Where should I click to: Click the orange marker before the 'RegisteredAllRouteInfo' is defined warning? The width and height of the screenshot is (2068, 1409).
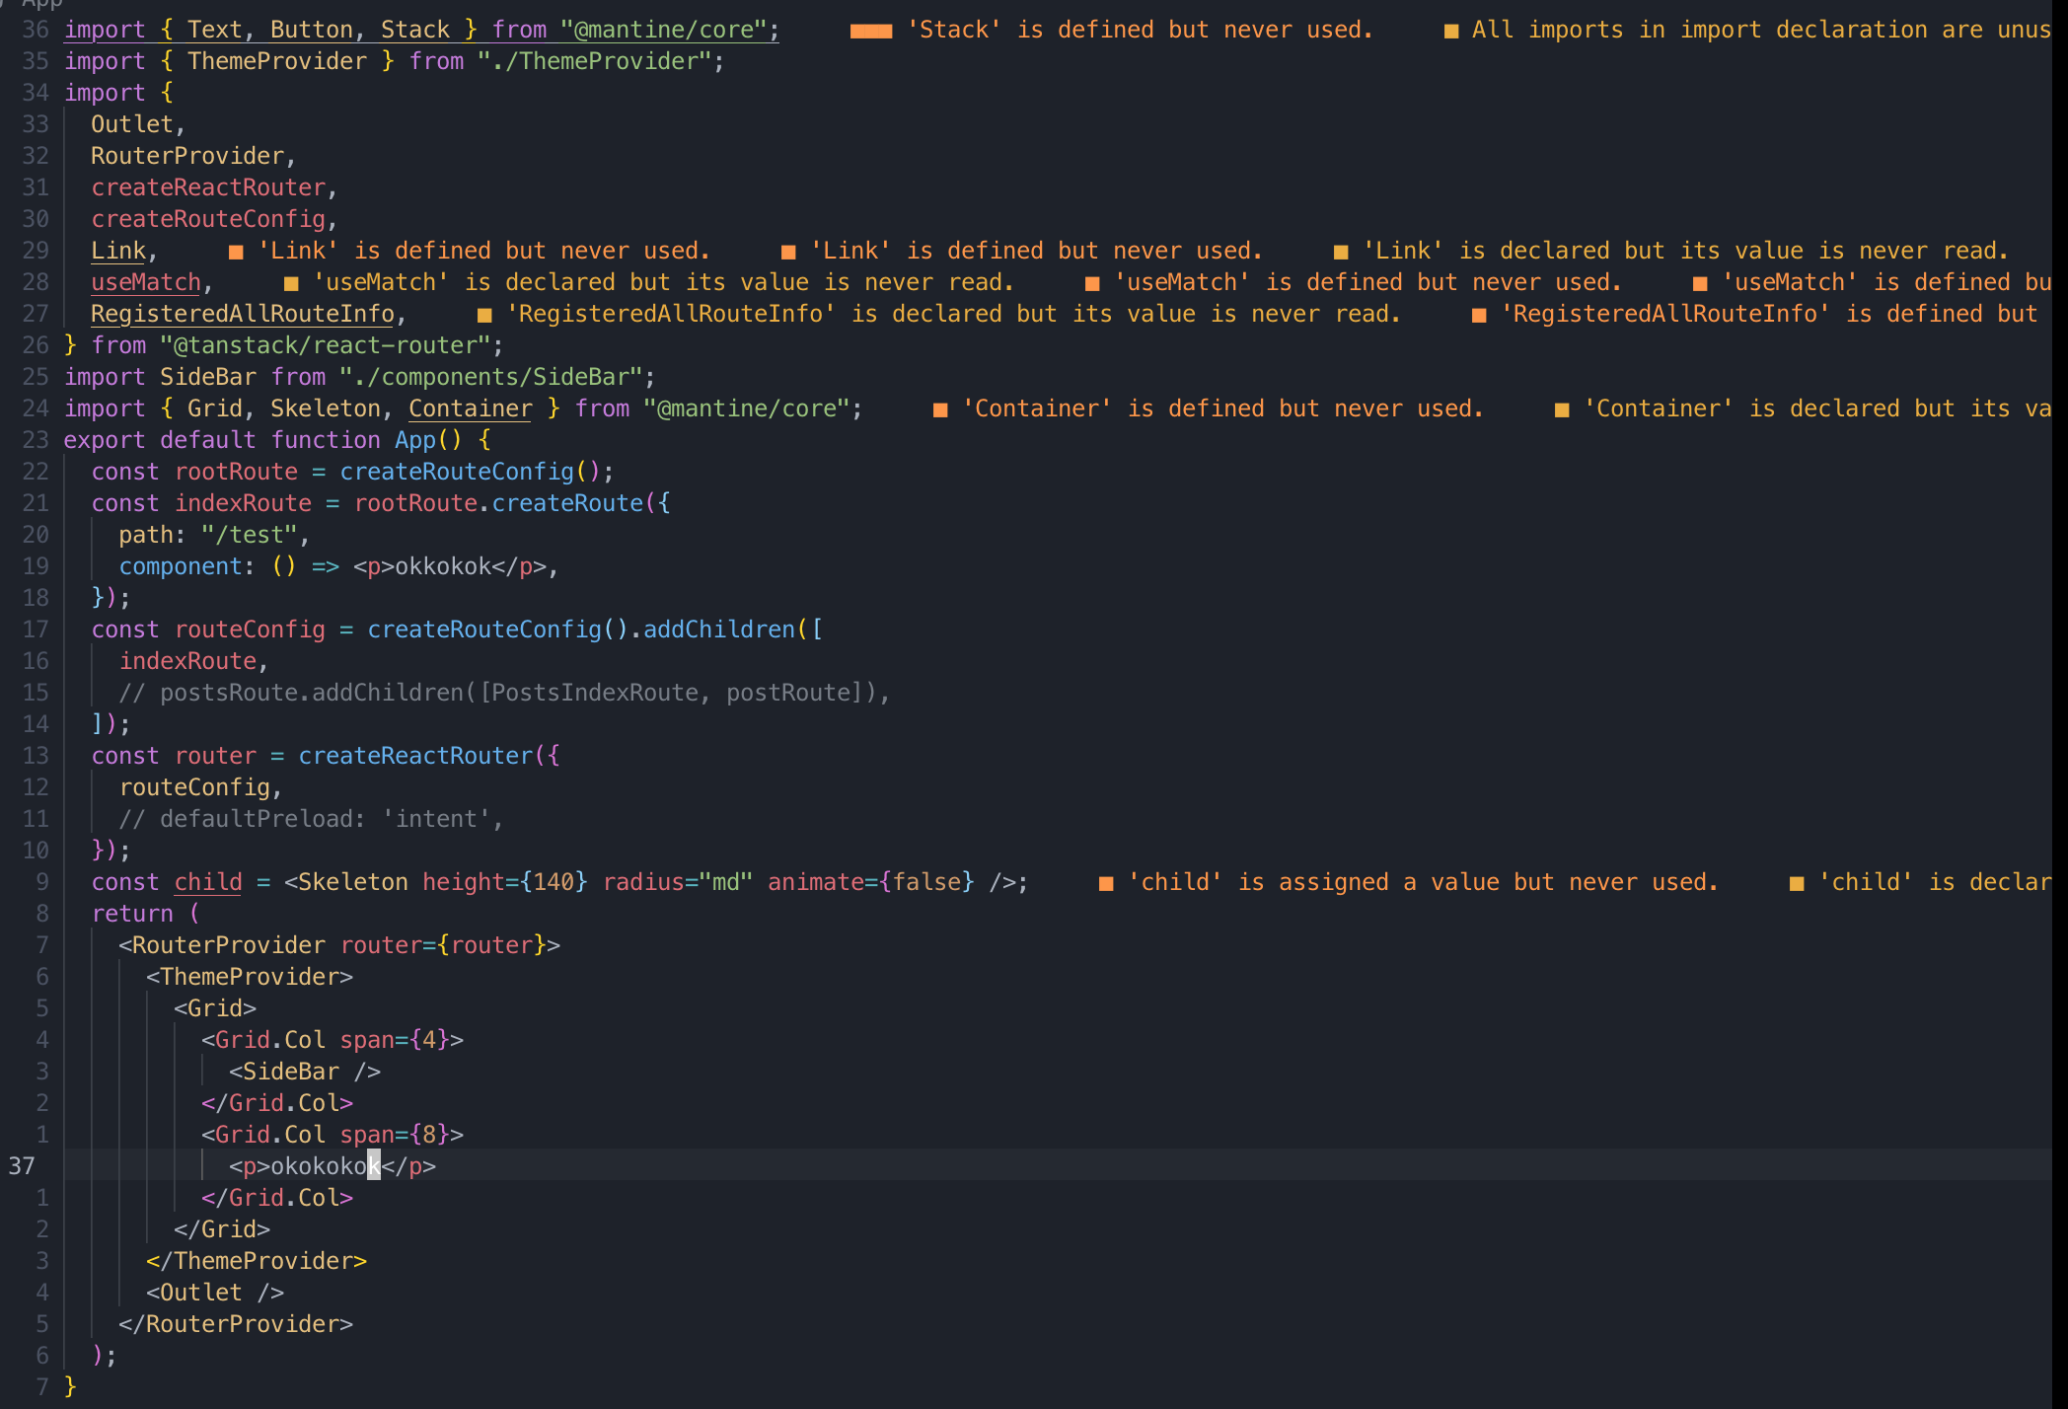1478,315
